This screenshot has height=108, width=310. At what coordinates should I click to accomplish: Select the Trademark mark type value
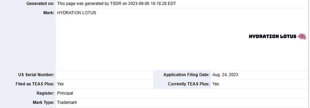click(67, 102)
